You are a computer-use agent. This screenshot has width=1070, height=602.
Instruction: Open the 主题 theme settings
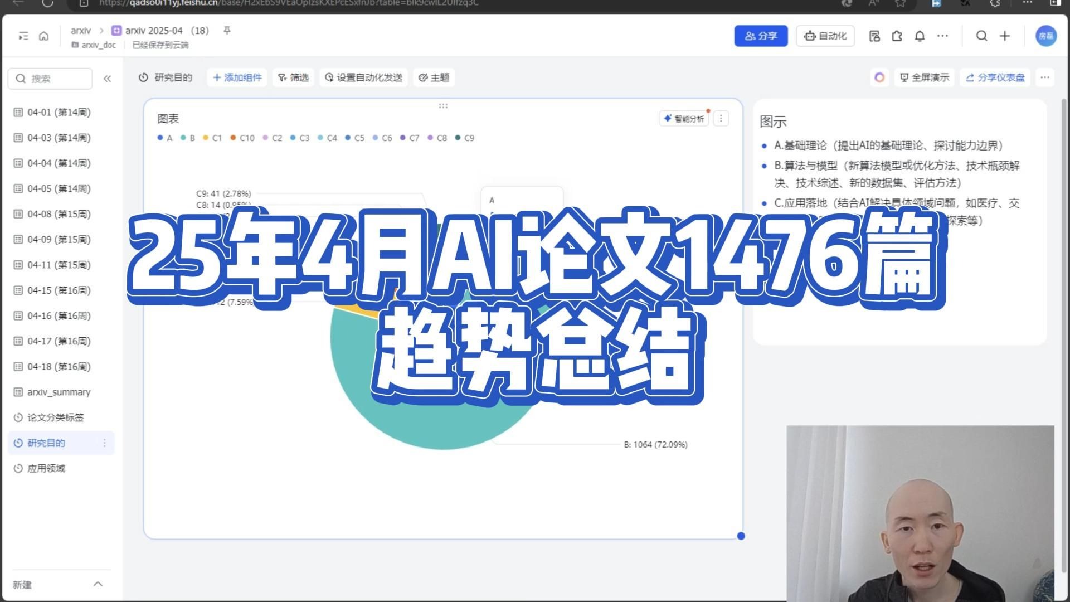pyautogui.click(x=434, y=77)
